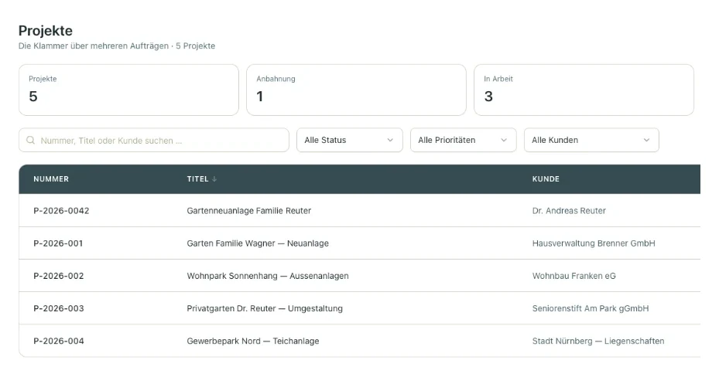This screenshot has height=377, width=719.
Task: Click title Gewerbepark Nord — Teichanlage
Action: 253,341
